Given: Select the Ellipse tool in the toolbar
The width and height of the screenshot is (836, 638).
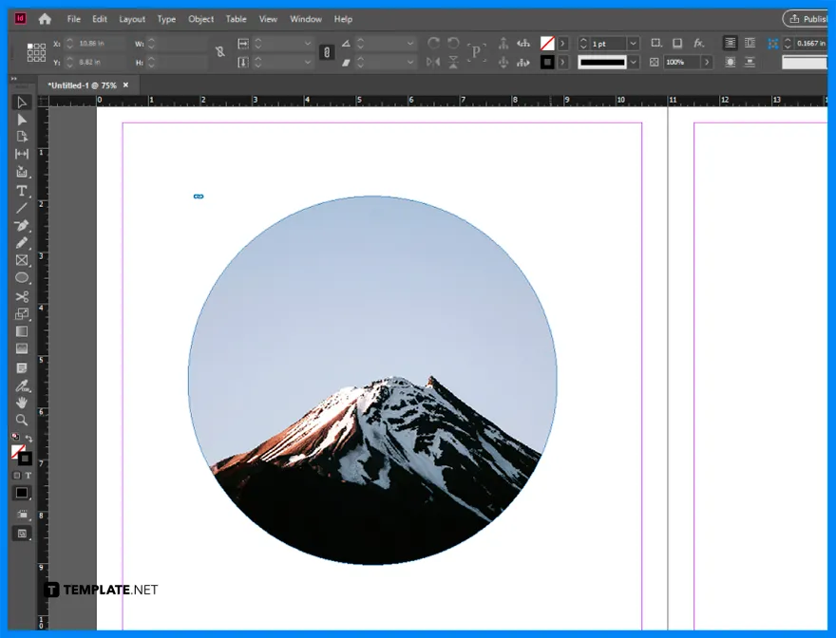Looking at the screenshot, I should point(22,278).
